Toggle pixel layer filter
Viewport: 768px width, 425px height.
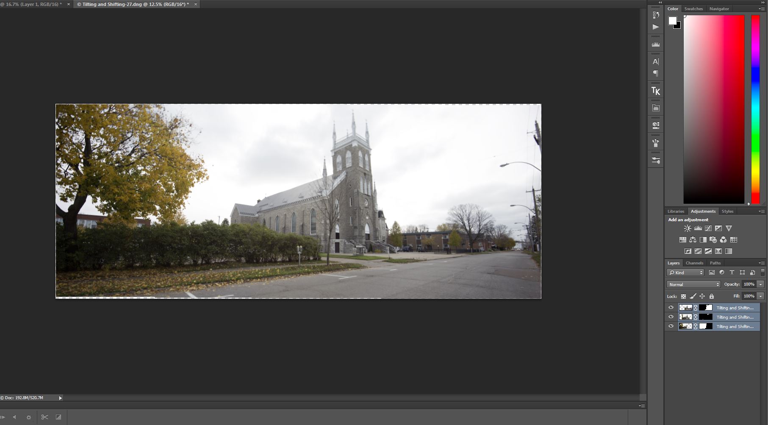click(712, 272)
